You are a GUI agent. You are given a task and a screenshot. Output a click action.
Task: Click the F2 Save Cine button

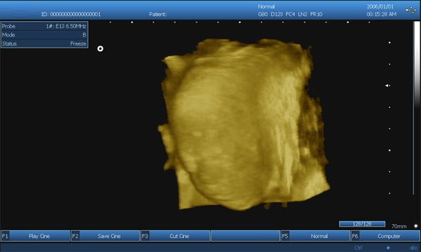click(x=105, y=236)
